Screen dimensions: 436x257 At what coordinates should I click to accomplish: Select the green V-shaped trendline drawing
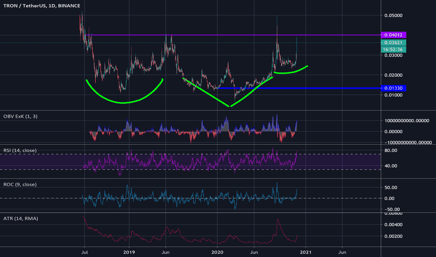[x=229, y=106]
